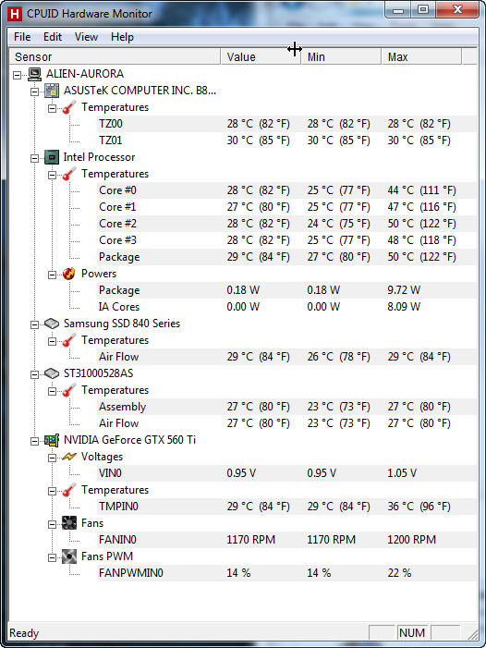The height and width of the screenshot is (648, 486).
Task: Click the Intel Processor chip icon
Action: pos(52,157)
